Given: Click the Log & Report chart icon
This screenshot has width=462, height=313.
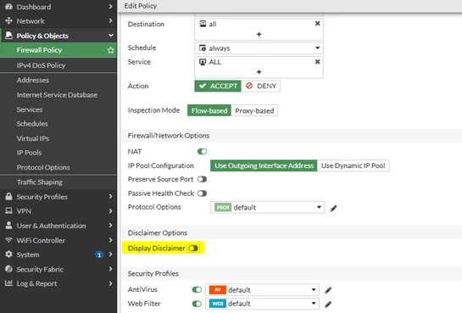Looking at the screenshot, I should point(8,283).
